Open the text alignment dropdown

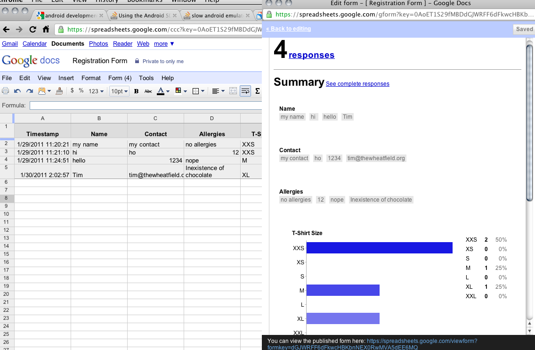click(x=218, y=91)
